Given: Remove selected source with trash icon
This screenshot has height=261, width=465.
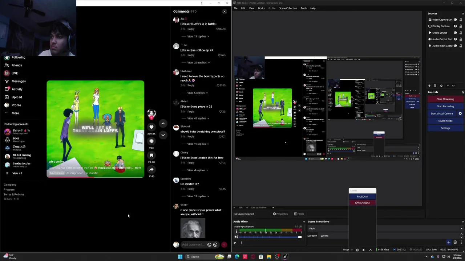Looking at the screenshot, I should pyautogui.click(x=435, y=86).
